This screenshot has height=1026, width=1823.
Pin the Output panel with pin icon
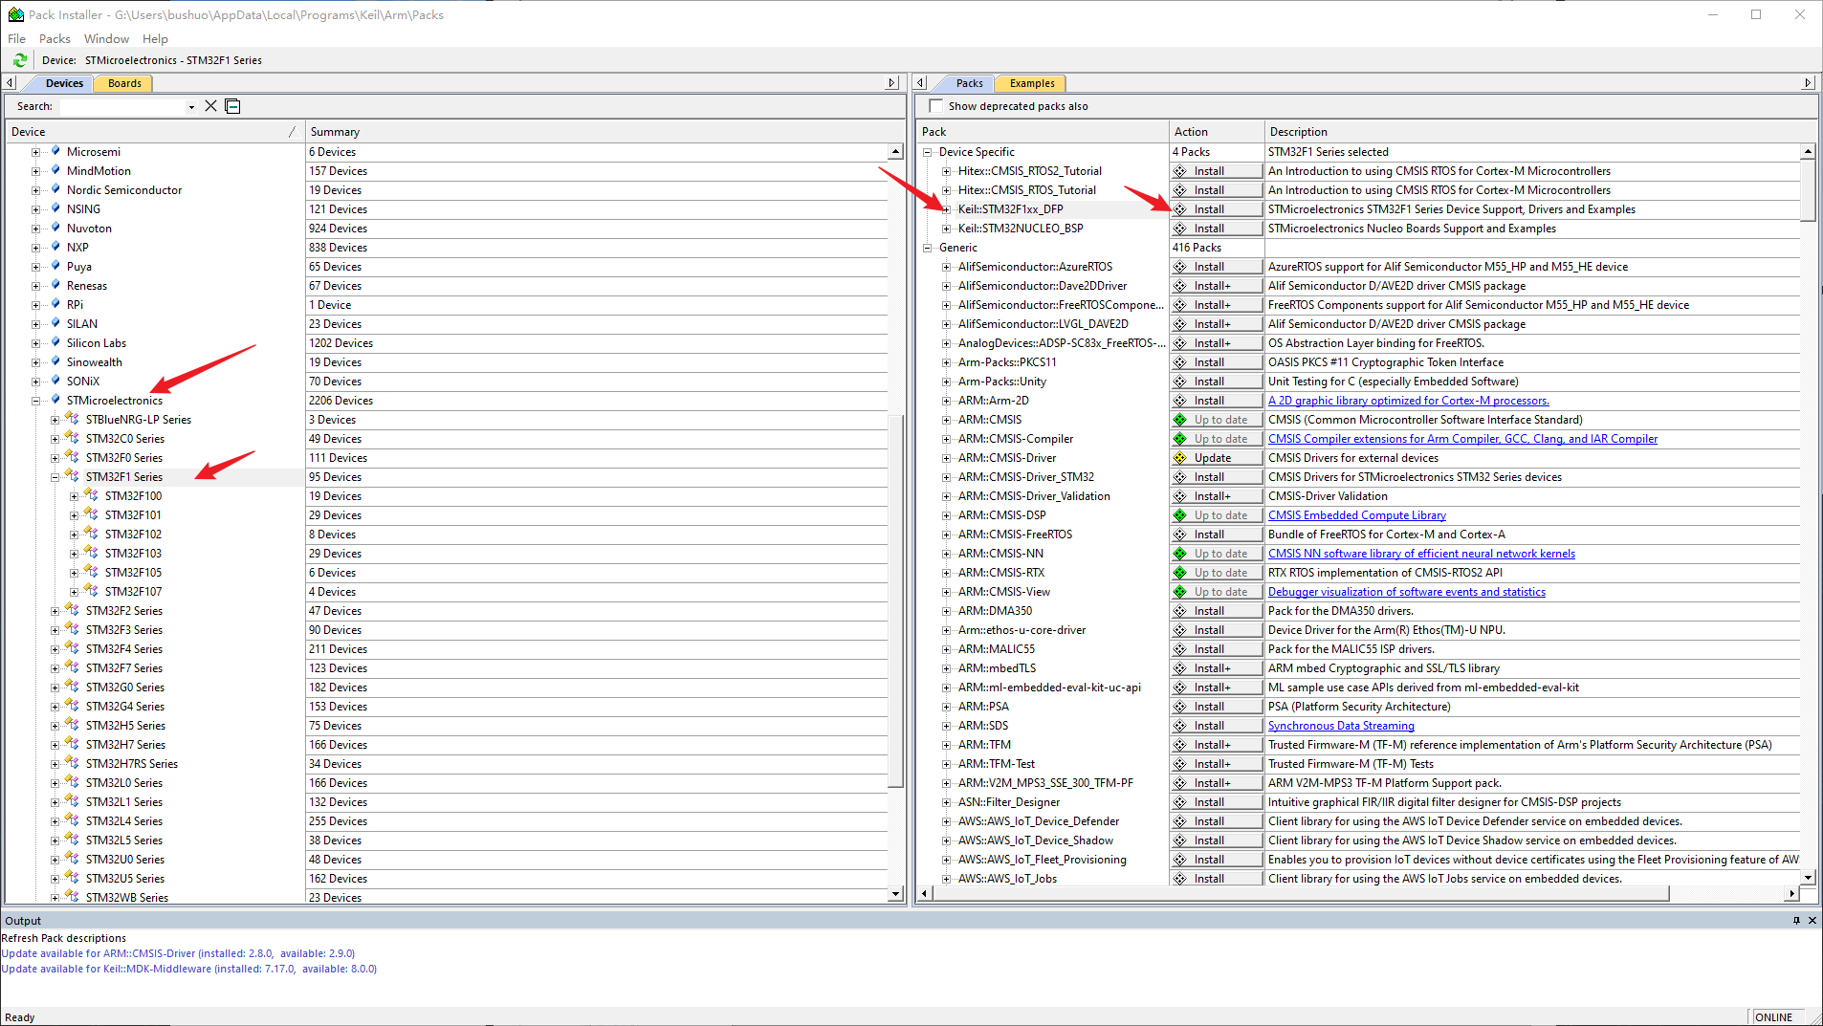[1796, 921]
